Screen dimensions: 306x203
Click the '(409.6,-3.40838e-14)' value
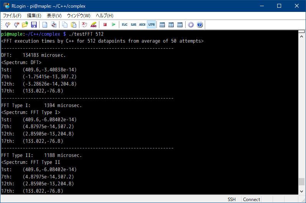[x=49, y=70]
